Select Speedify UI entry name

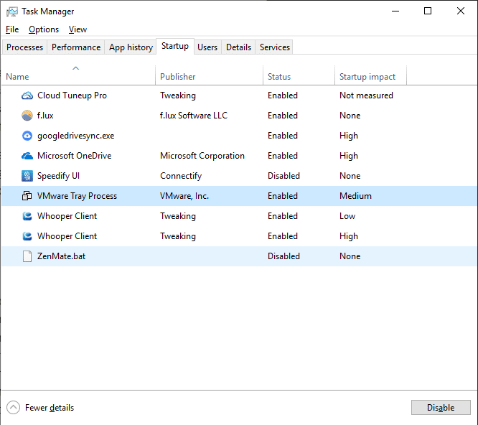pos(58,176)
